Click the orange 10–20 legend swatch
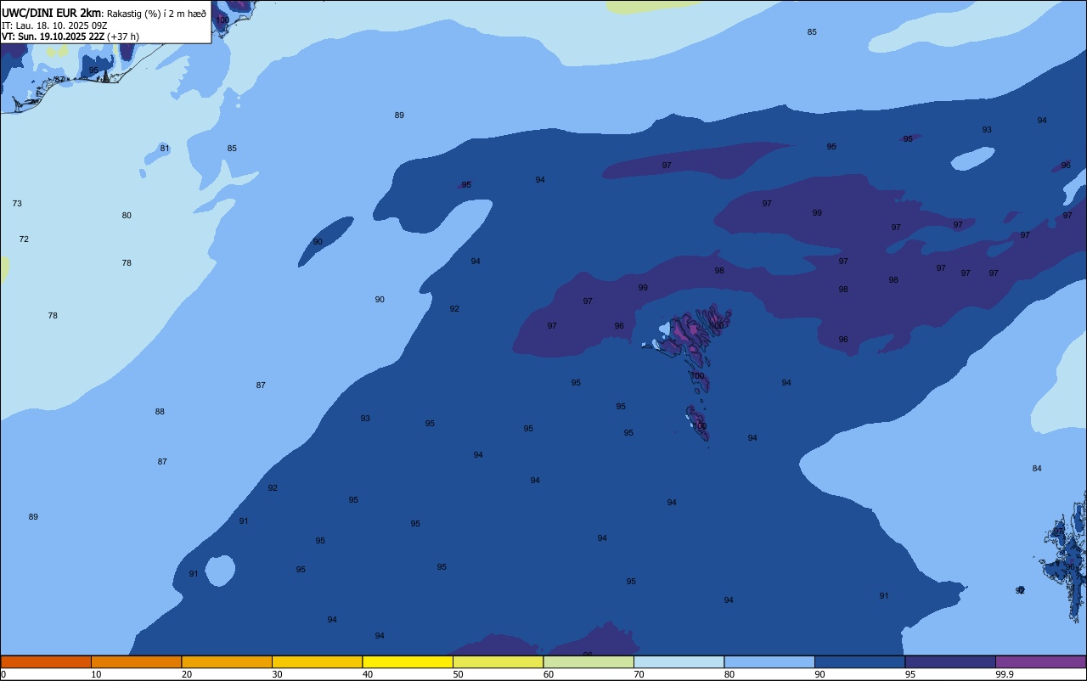Image resolution: width=1087 pixels, height=681 pixels. click(x=136, y=661)
